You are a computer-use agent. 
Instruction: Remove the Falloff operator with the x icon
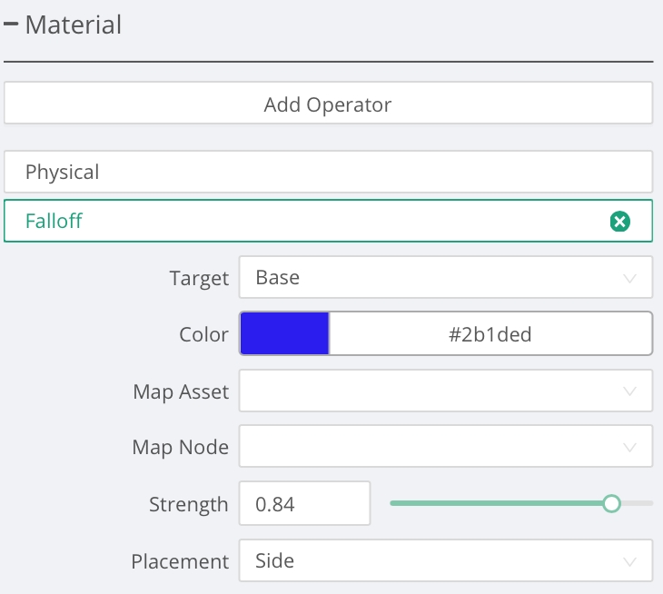619,221
